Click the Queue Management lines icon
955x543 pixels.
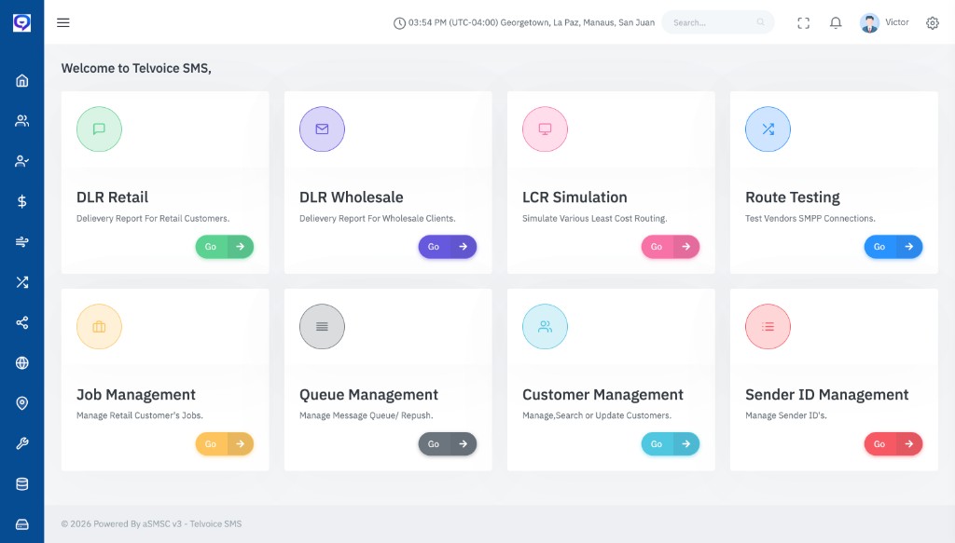(322, 327)
